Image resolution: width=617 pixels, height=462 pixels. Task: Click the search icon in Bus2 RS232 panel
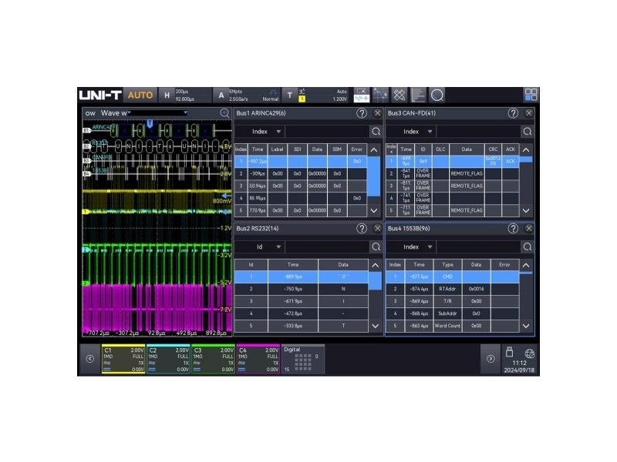tap(376, 247)
